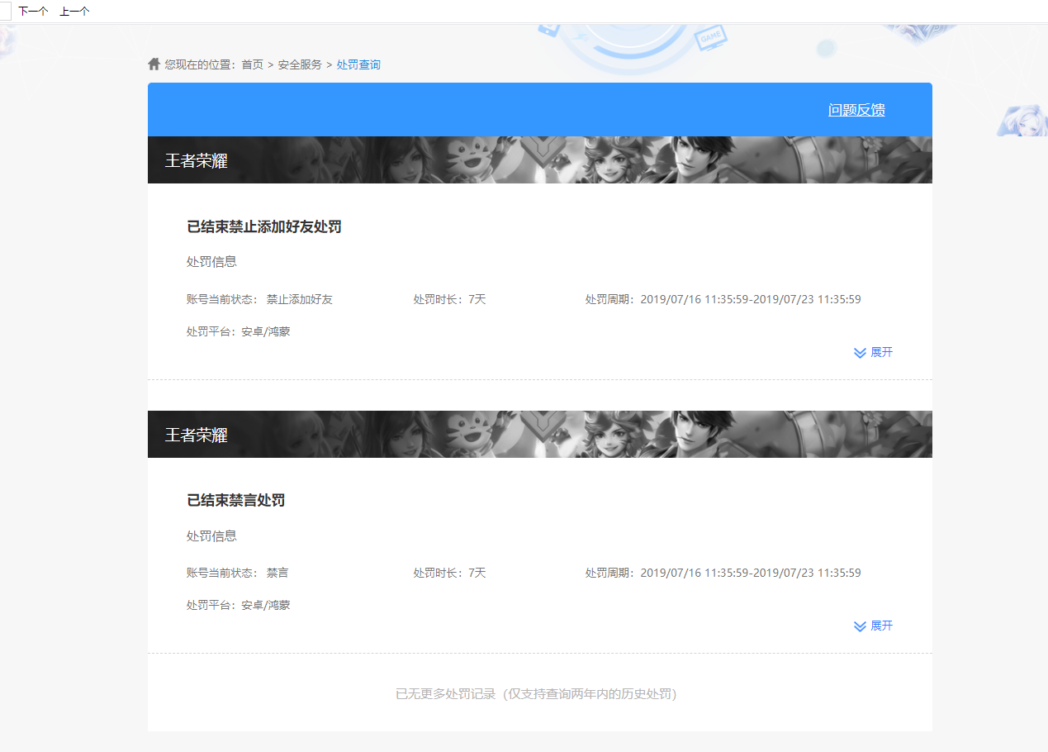
Task: Click the second 王者荣耀 banner title
Action: (196, 435)
